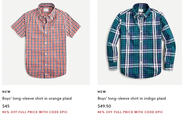Viewport: 182px width, 115px height.
Task: Open the orange plaid shirt product photo
Action: point(46,42)
